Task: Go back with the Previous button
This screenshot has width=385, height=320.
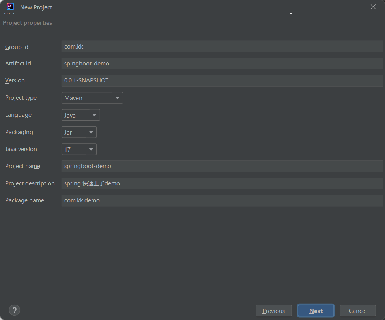Action: [273, 311]
